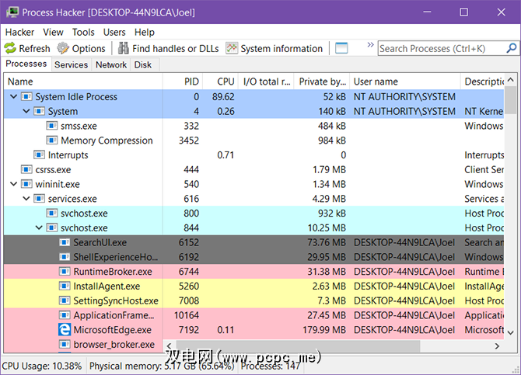The width and height of the screenshot is (521, 375).
Task: Click the window finder toolbar icon
Action: (341, 48)
